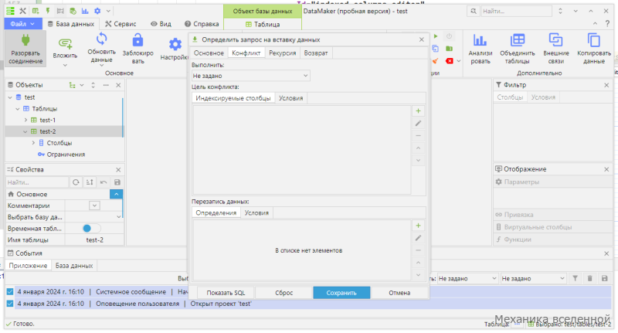Click the green folder icon in ribbon
Viewport: 618px width, 333px height.
(x=449, y=49)
